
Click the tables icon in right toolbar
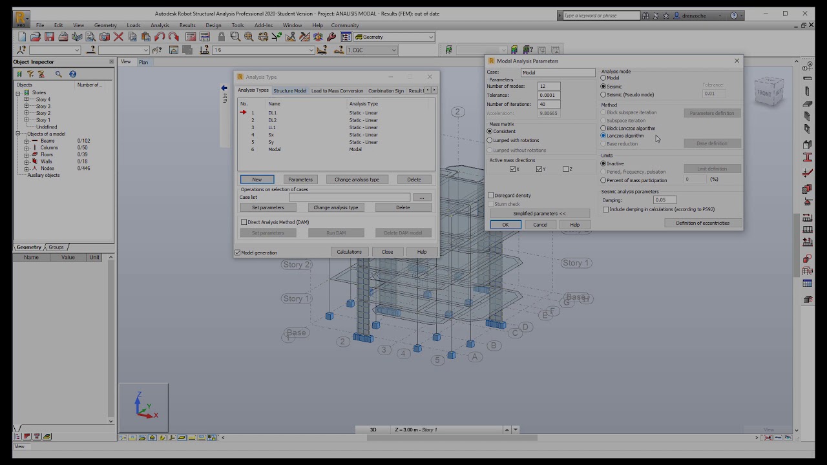[808, 284]
